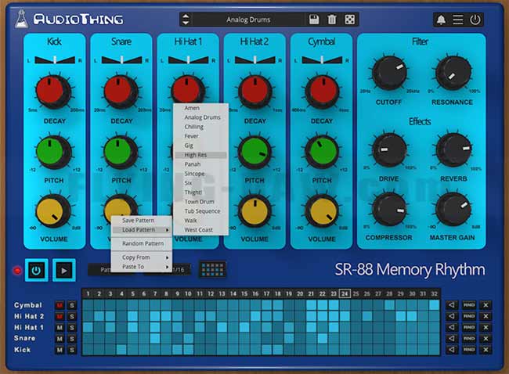Randomize the Hi Hat 2 row with RND

pos(469,316)
